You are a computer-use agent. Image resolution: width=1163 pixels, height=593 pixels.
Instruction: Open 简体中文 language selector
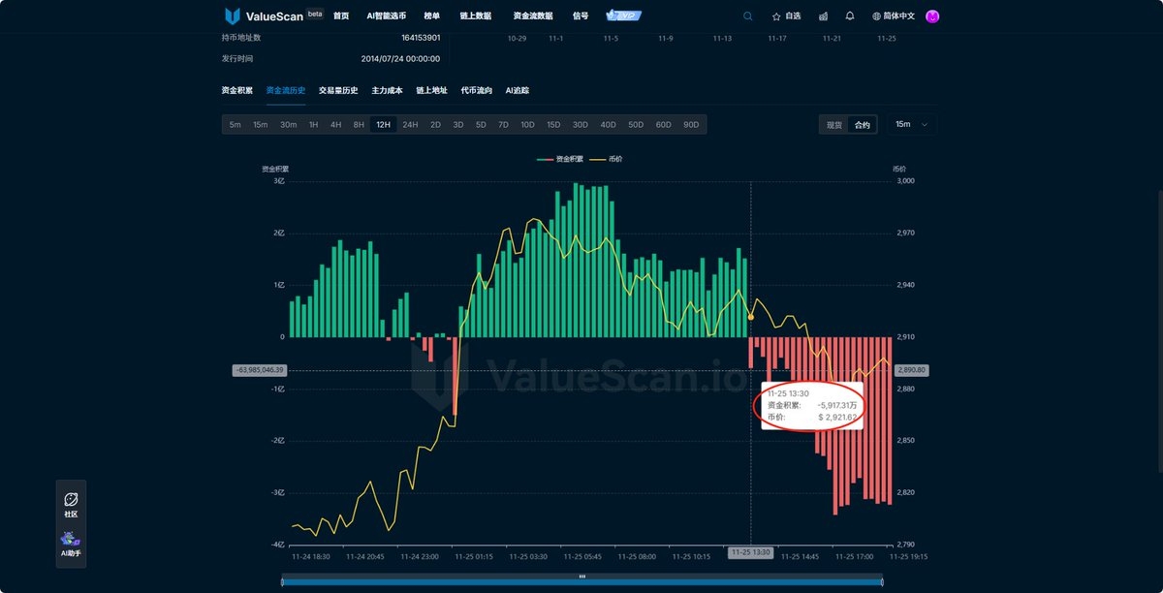click(x=894, y=16)
